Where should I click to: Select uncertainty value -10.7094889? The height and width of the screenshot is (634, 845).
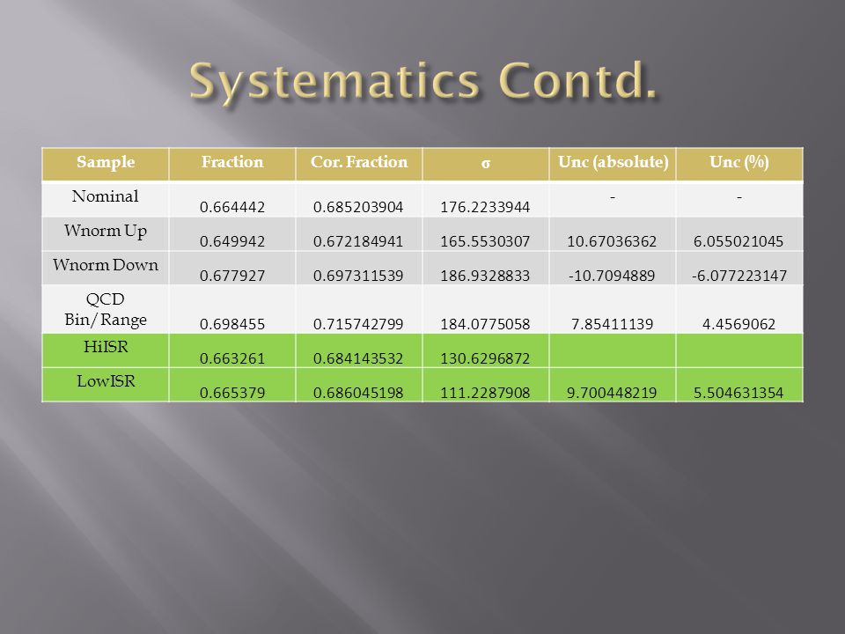click(612, 276)
